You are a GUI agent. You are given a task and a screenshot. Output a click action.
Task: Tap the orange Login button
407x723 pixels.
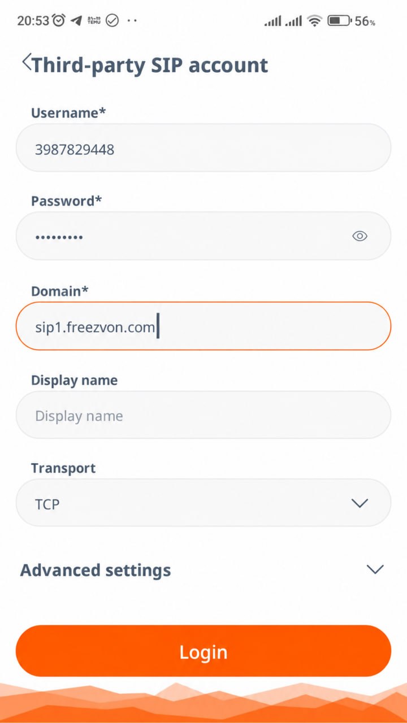point(203,651)
